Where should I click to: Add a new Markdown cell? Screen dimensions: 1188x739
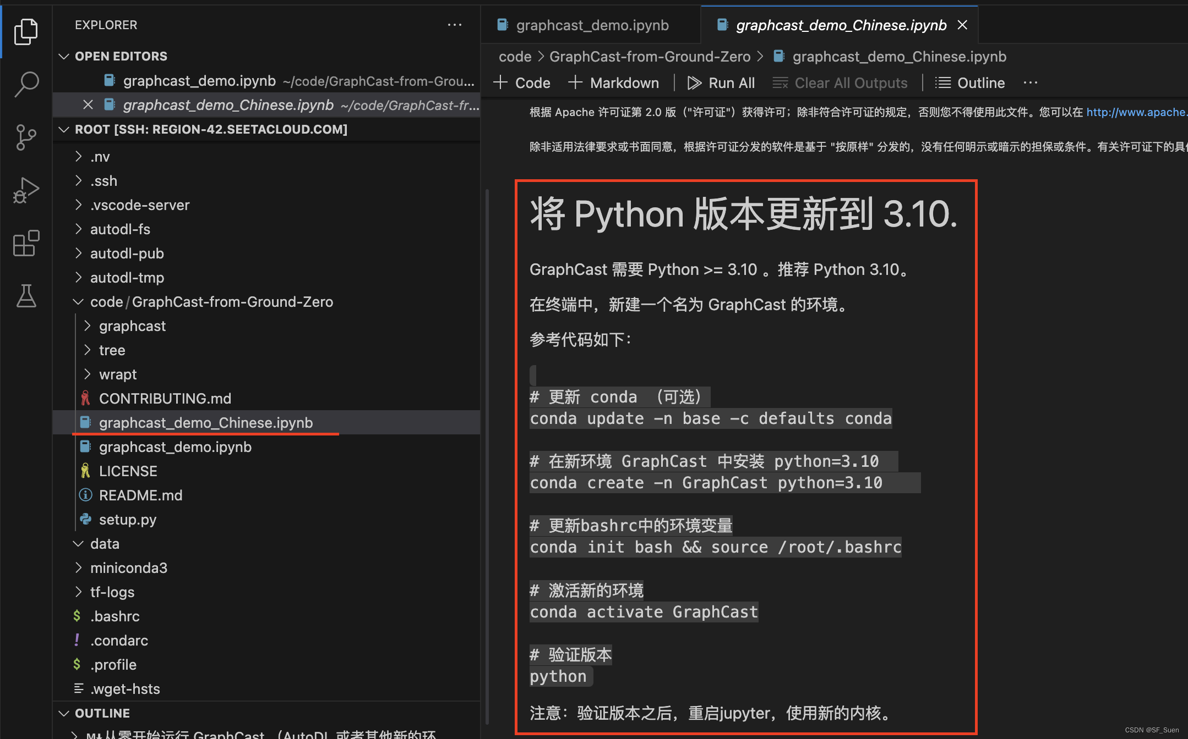click(x=613, y=82)
